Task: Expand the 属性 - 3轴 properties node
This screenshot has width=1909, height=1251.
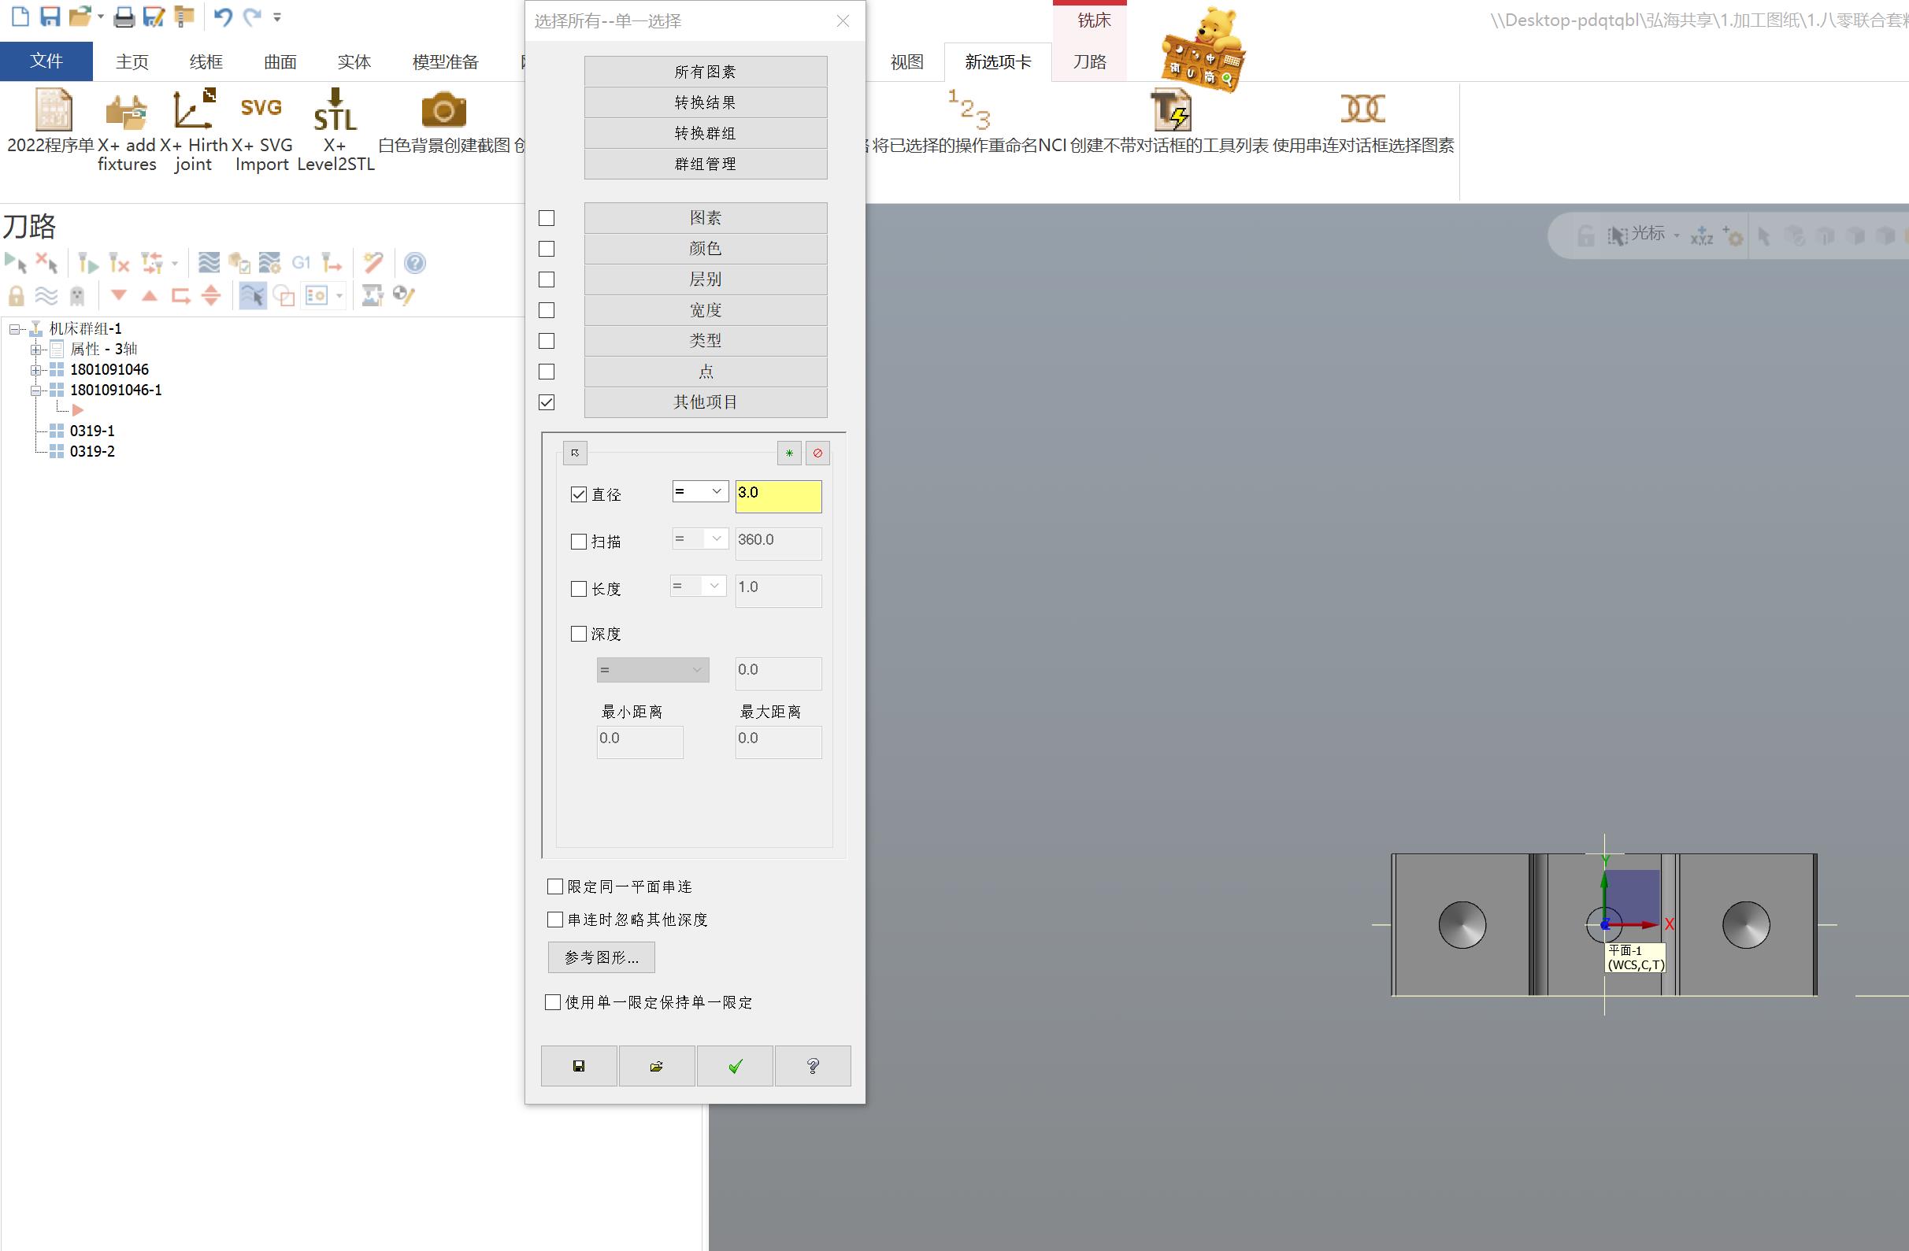Action: [36, 350]
